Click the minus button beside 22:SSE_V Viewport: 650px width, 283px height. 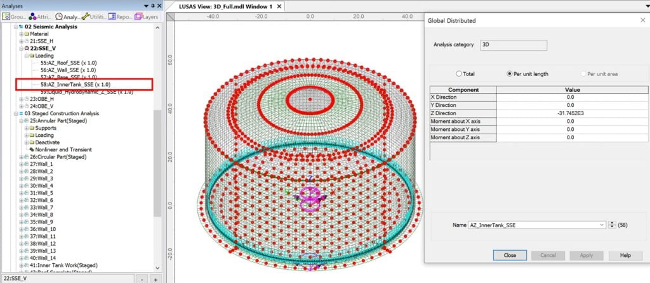pos(143,278)
